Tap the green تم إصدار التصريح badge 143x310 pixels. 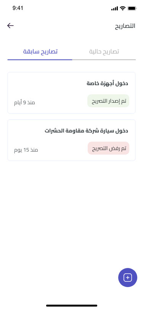(x=108, y=101)
